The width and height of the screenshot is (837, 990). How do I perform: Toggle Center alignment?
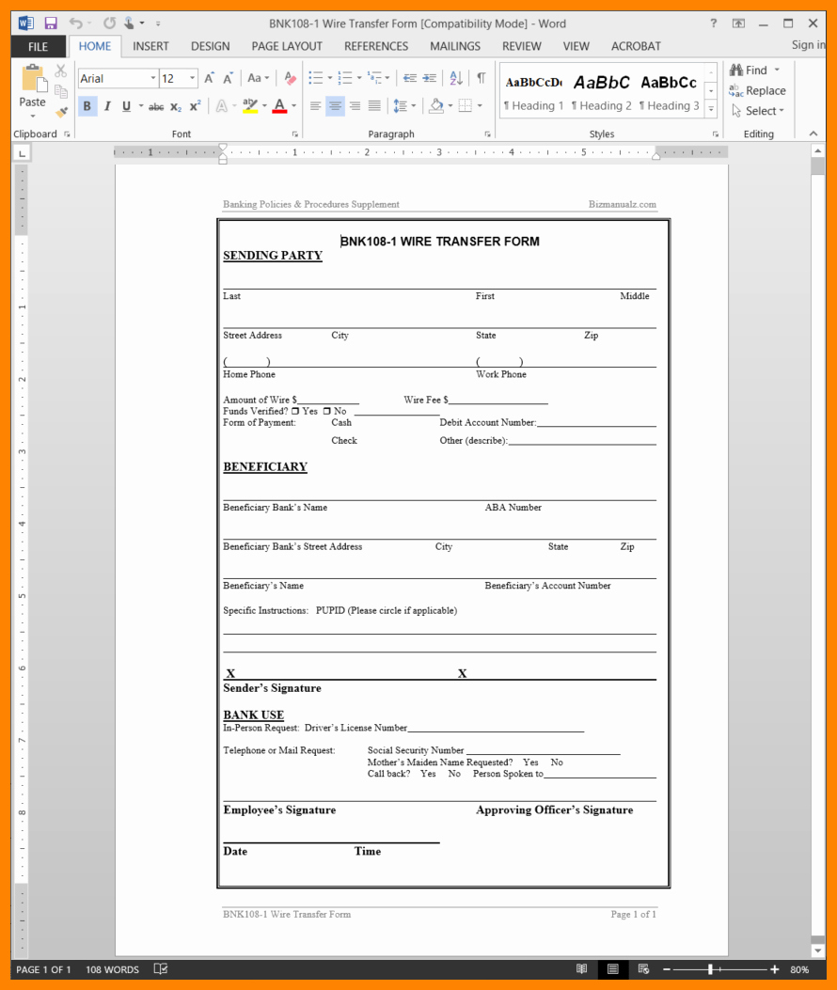coord(335,106)
